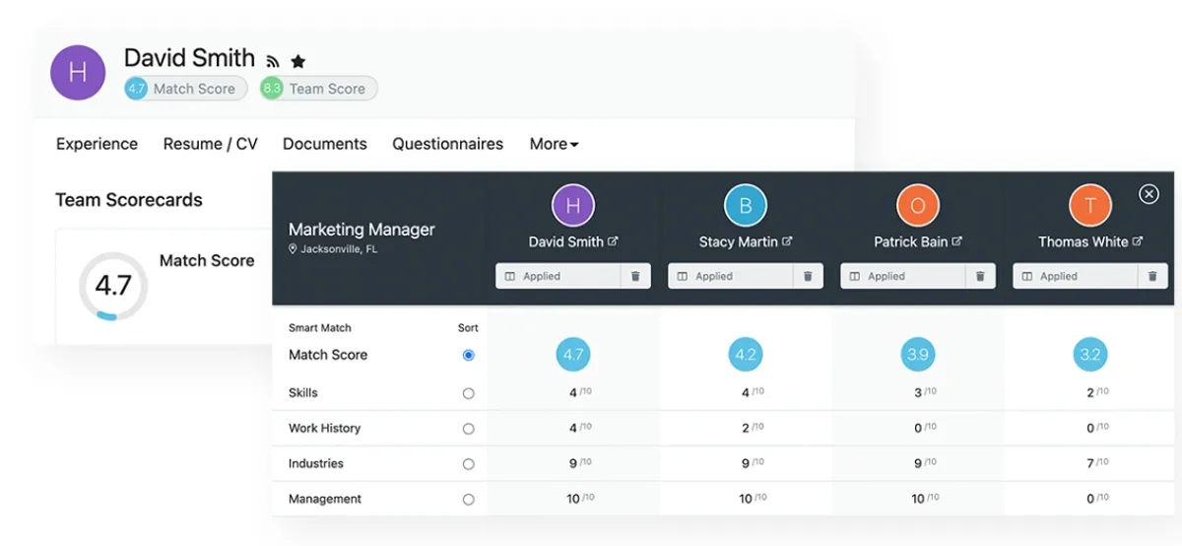
Task: Click the RSS feed icon beside David Smith
Action: 273,62
